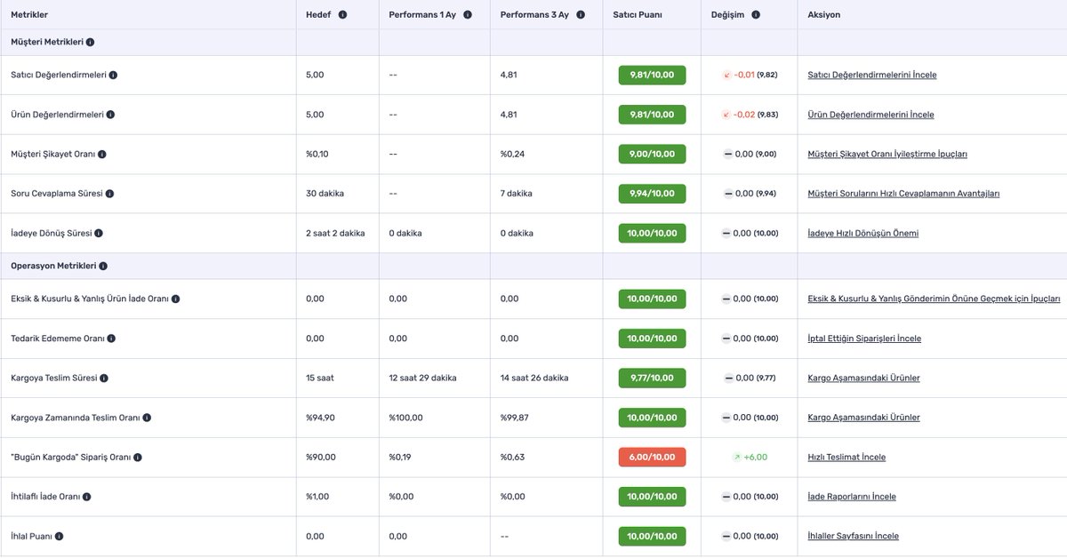1067x558 pixels.
Task: Click info icon next to Değişim header
Action: point(756,15)
